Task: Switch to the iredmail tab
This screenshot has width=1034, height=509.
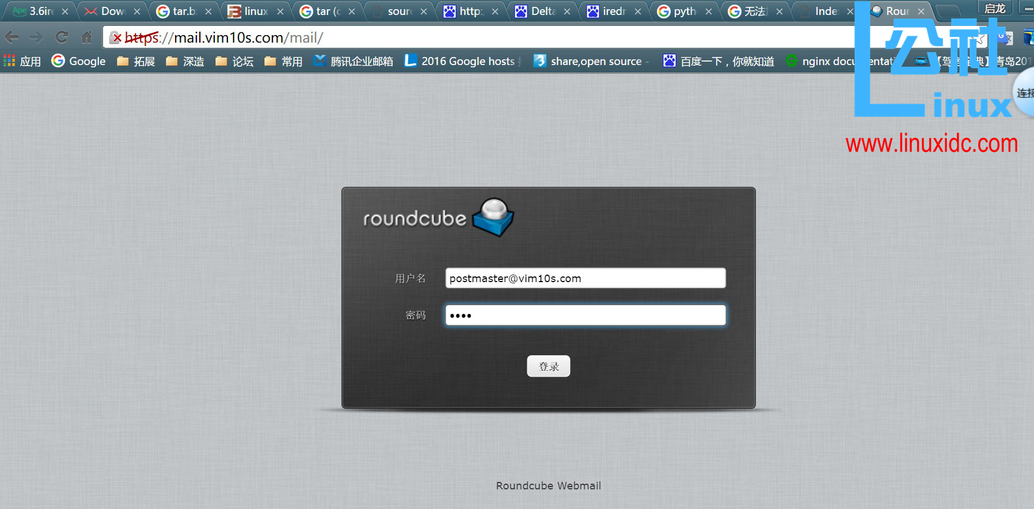Action: point(613,12)
